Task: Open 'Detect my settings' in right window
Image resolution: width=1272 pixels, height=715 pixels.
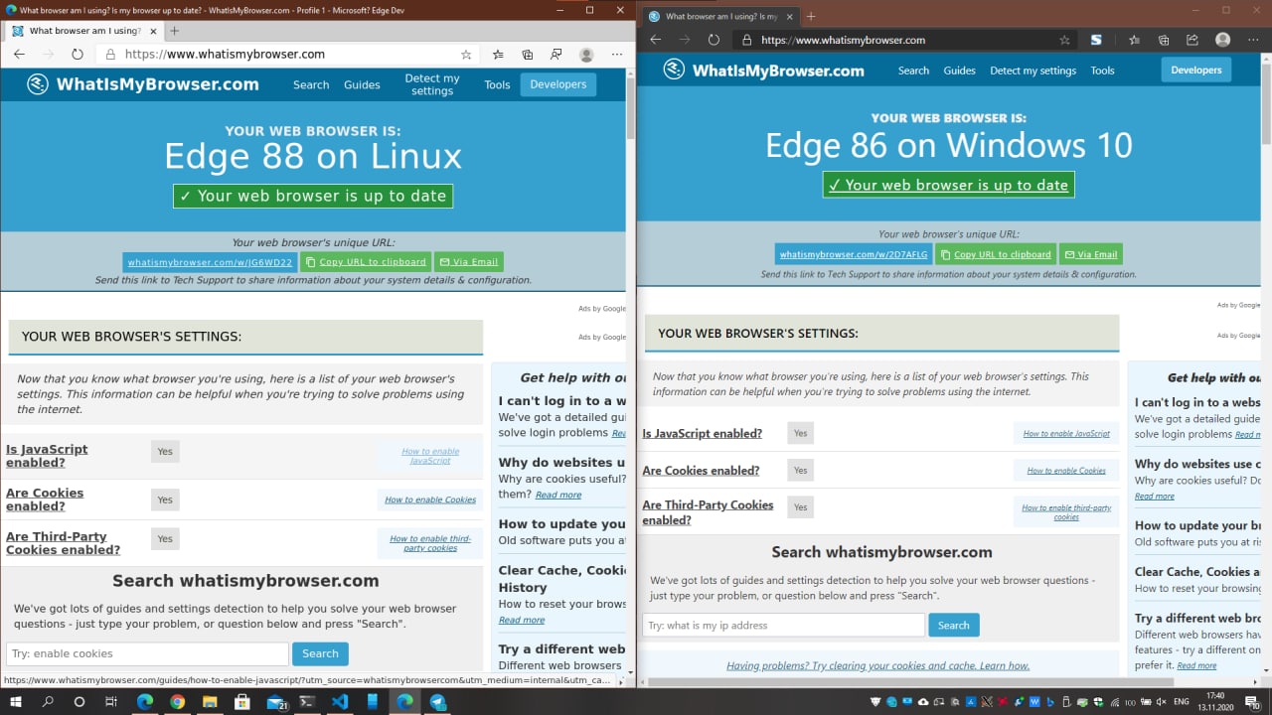Action: click(1033, 71)
